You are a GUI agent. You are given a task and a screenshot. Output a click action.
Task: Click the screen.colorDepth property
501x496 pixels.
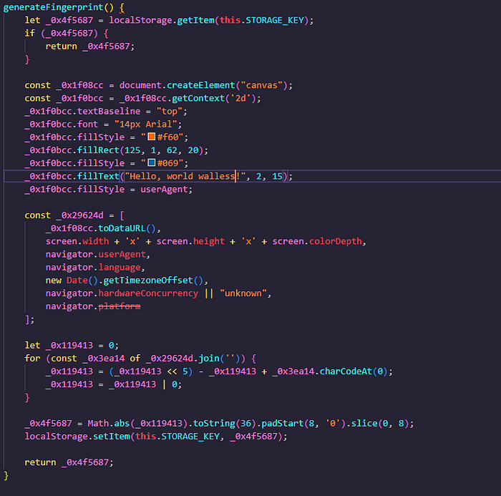317,241
